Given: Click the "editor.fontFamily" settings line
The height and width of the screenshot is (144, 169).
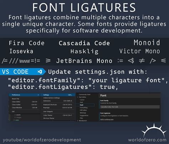Looking at the screenshot, I should pyautogui.click(x=88, y=80).
